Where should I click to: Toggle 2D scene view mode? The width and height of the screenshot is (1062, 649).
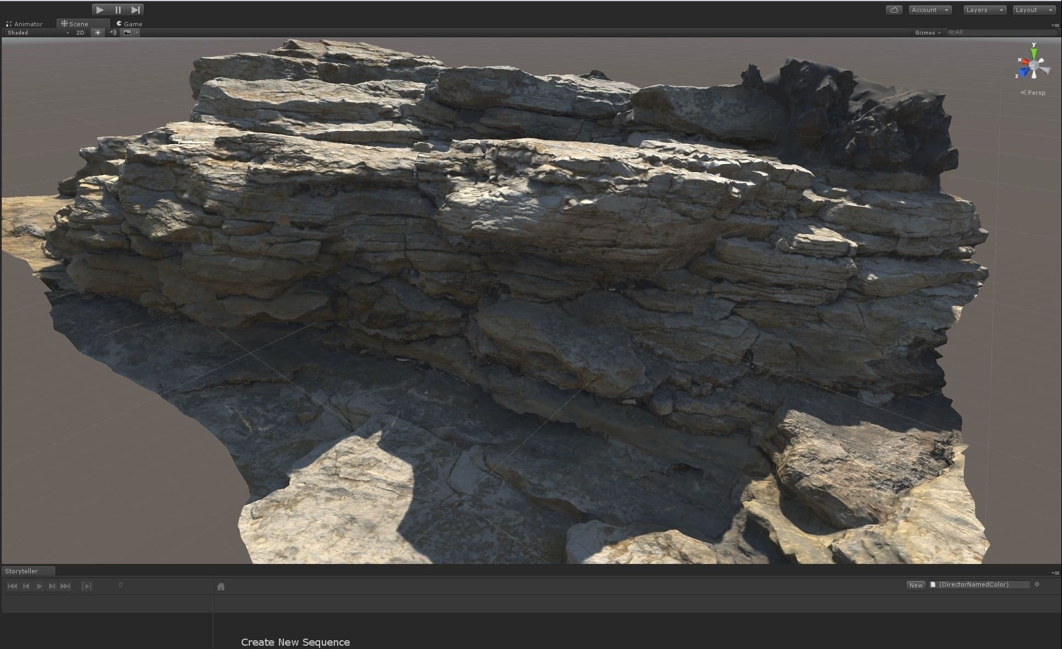pyautogui.click(x=81, y=32)
